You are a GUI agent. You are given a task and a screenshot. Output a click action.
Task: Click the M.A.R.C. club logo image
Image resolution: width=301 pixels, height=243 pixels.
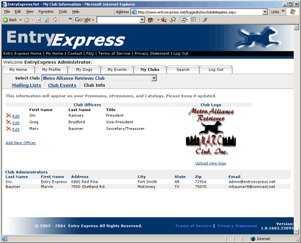click(210, 133)
